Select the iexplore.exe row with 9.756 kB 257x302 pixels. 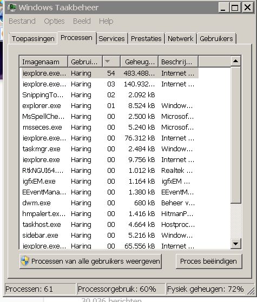pyautogui.click(x=110, y=160)
